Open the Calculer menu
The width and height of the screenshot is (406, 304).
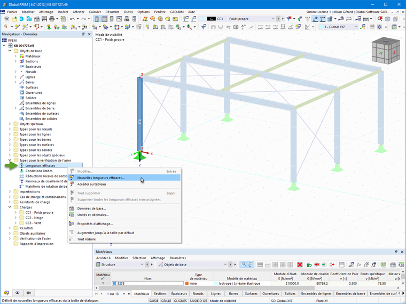[x=95, y=12]
